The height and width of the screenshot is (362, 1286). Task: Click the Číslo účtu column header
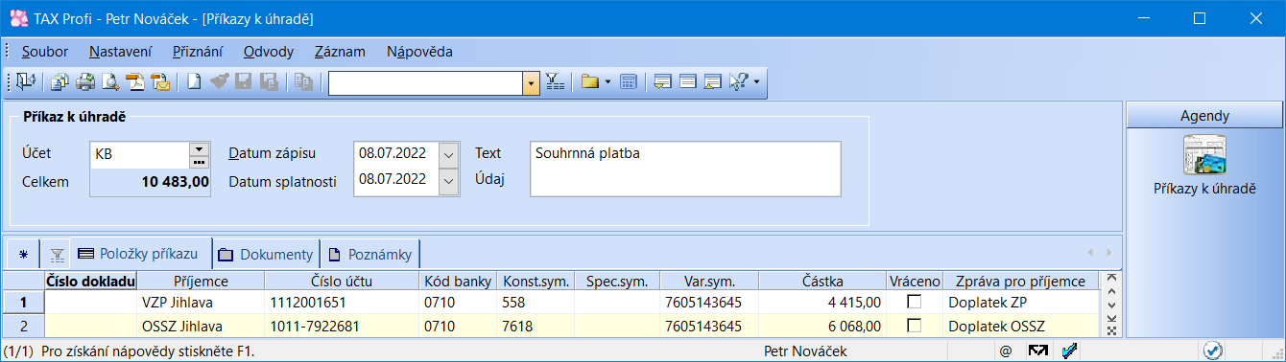(x=342, y=281)
